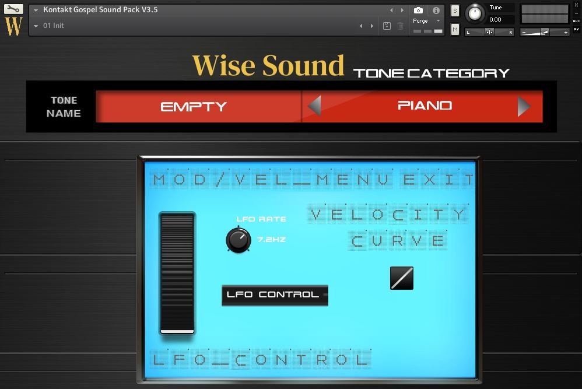Click the Tune knob

coord(474,13)
